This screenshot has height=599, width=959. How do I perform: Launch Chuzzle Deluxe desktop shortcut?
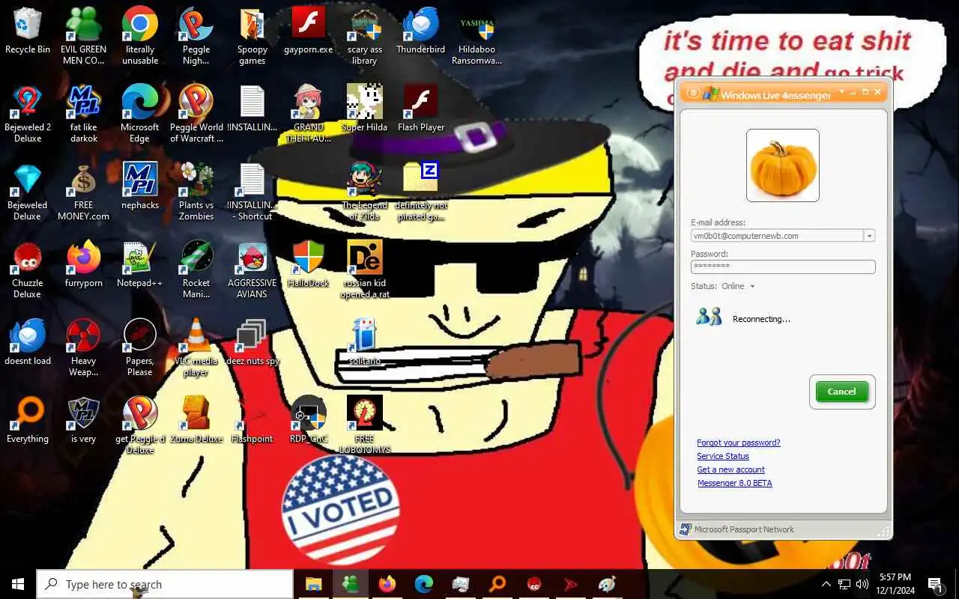coord(28,270)
